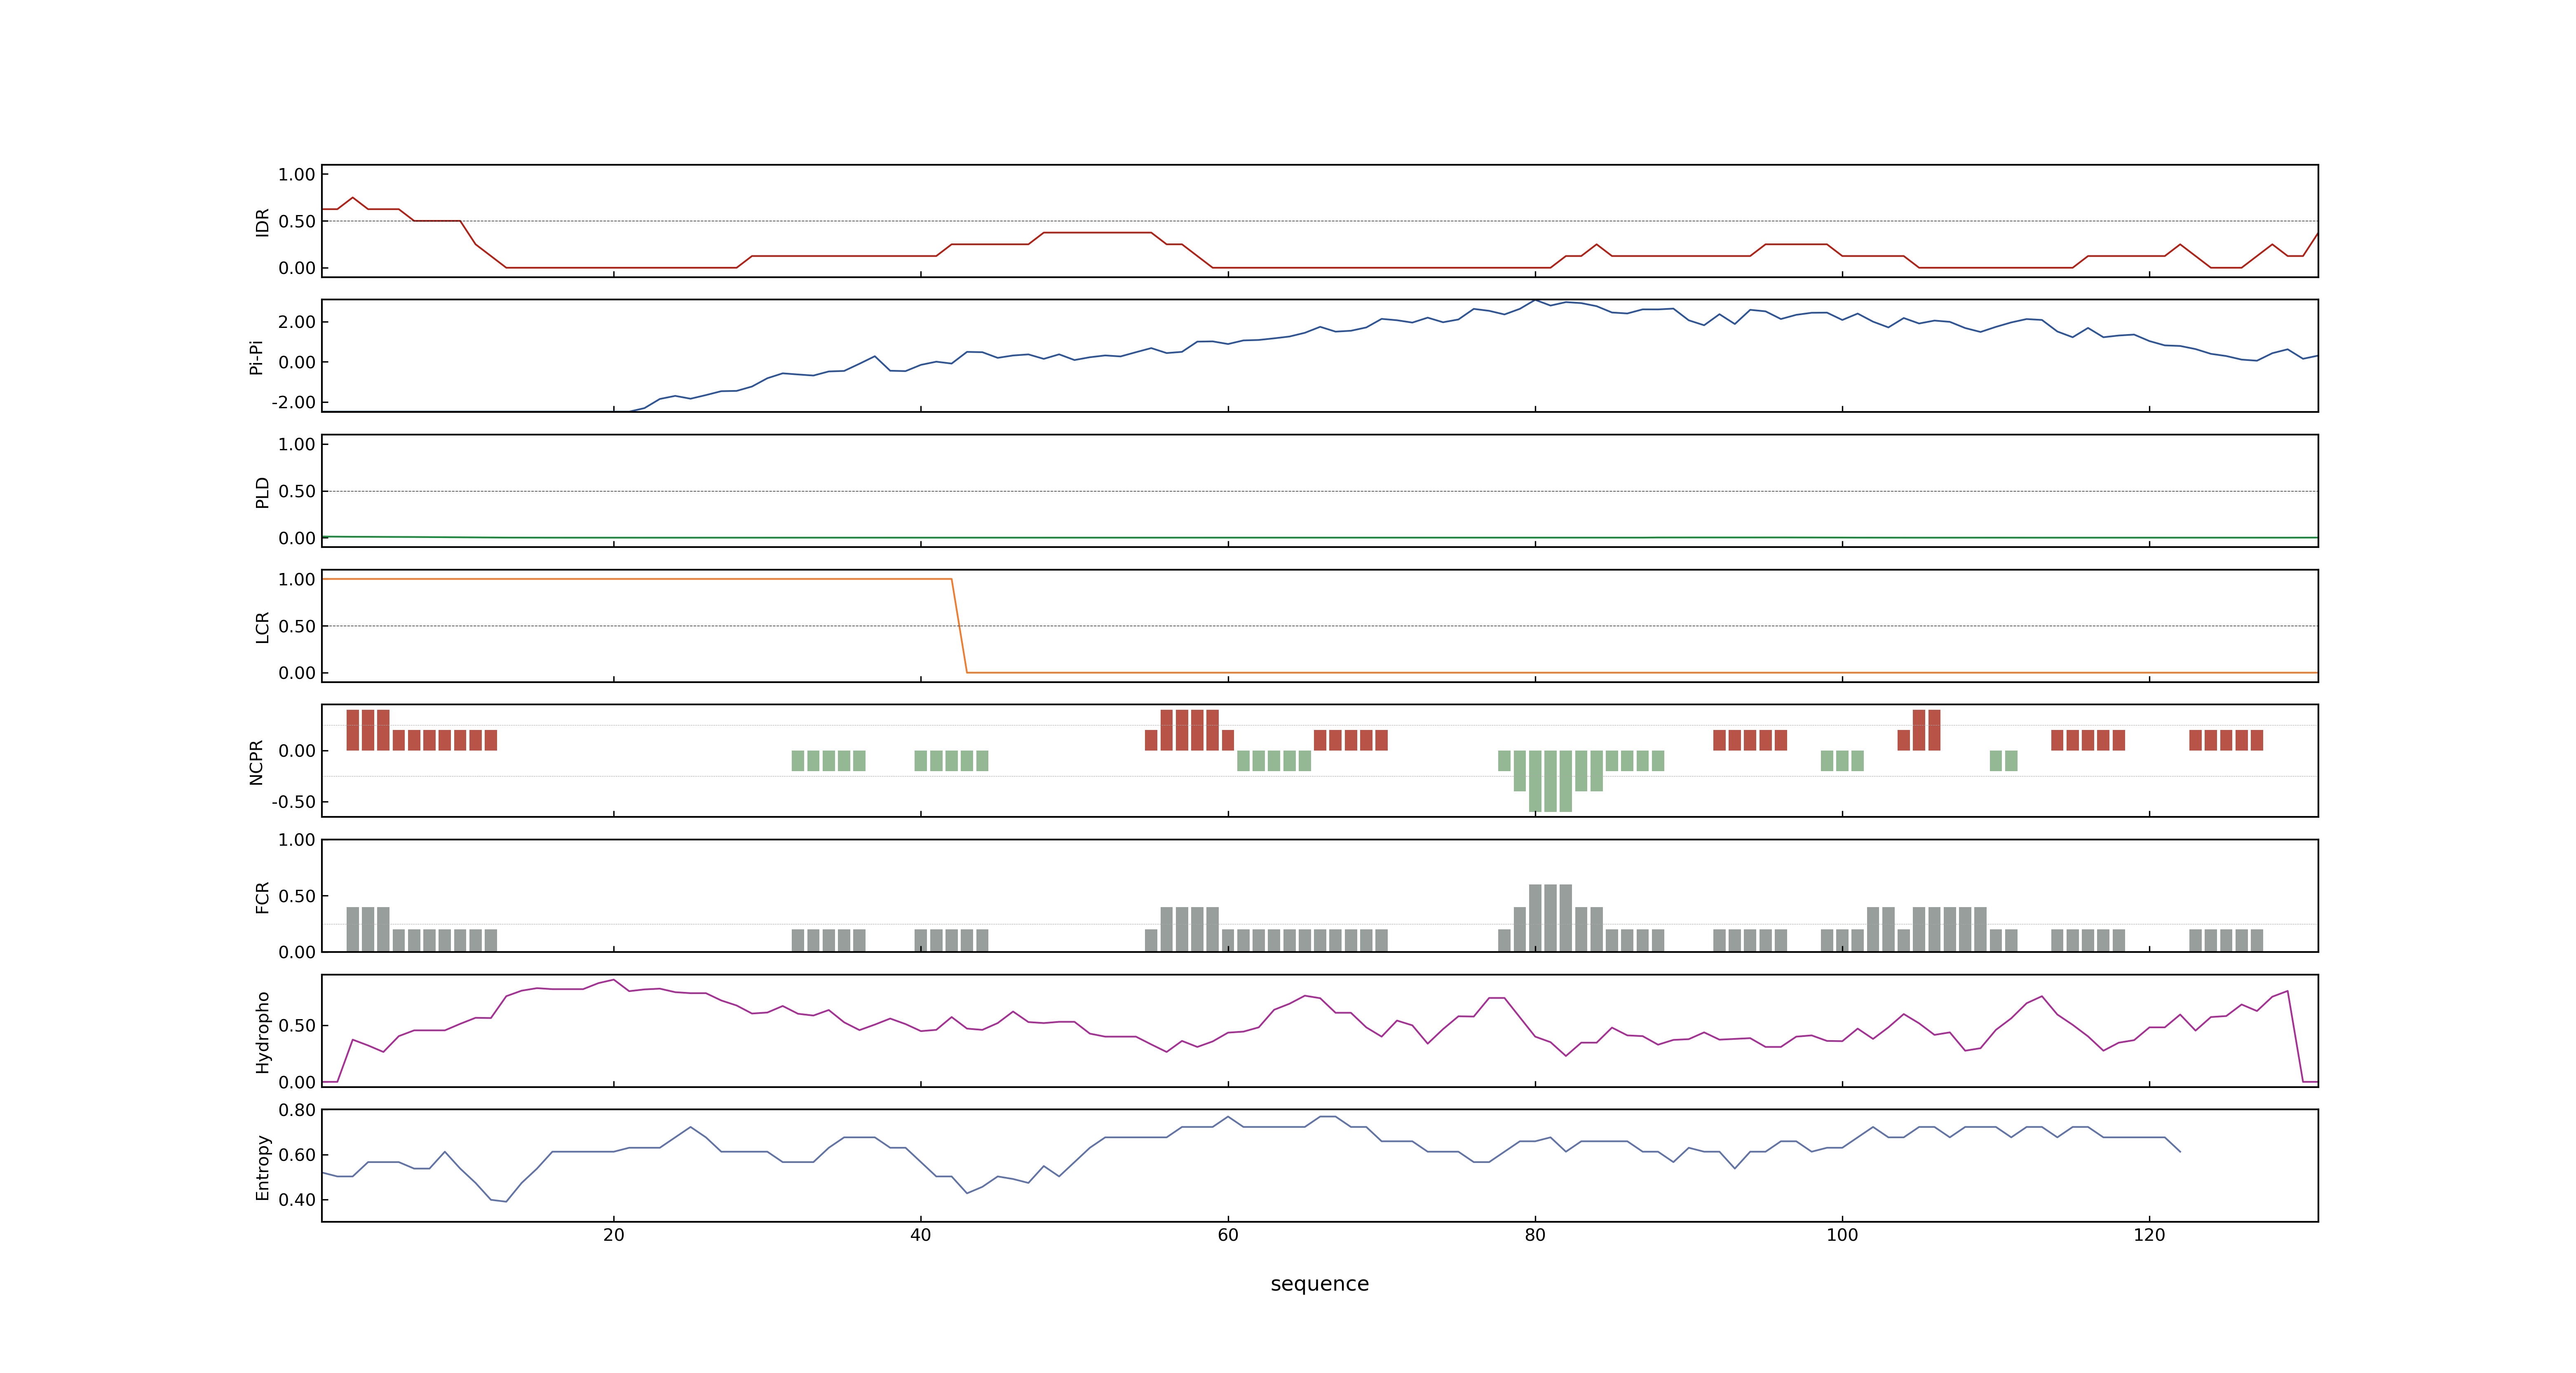Click the FCR y-axis label
2576x1373 pixels.
tap(262, 897)
